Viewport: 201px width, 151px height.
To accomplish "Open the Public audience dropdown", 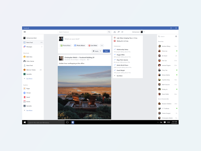I will (x=97, y=51).
